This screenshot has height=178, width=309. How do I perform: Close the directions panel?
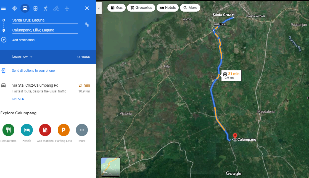[x=87, y=8]
